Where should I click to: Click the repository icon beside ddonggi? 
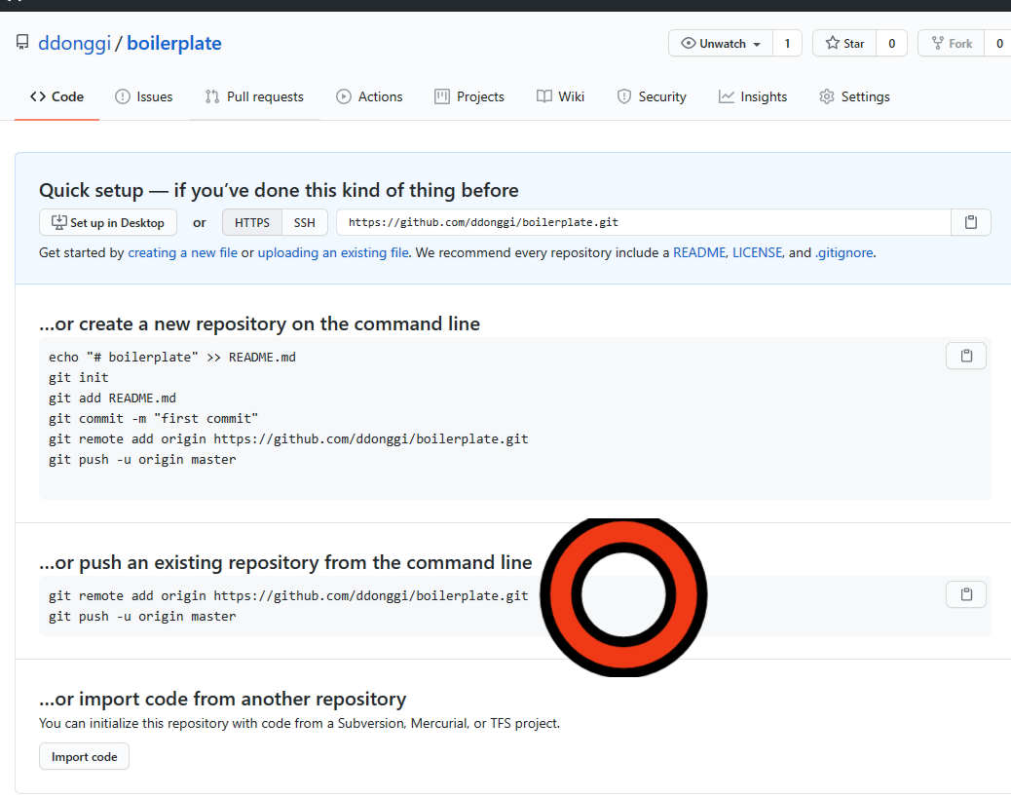tap(22, 43)
